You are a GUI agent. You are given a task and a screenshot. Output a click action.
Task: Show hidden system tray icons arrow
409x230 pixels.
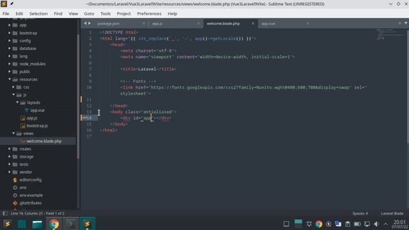pyautogui.click(x=385, y=224)
